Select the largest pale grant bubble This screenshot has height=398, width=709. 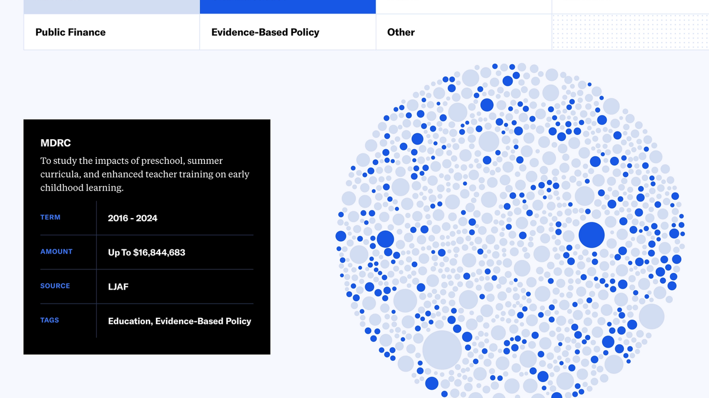point(442,350)
